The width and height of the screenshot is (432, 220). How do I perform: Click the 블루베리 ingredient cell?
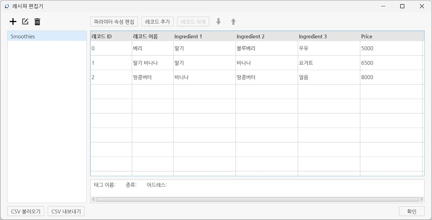click(266, 48)
